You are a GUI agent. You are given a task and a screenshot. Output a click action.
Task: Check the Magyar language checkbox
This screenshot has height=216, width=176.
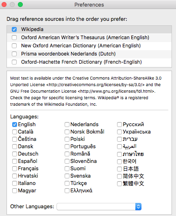point(15,191)
